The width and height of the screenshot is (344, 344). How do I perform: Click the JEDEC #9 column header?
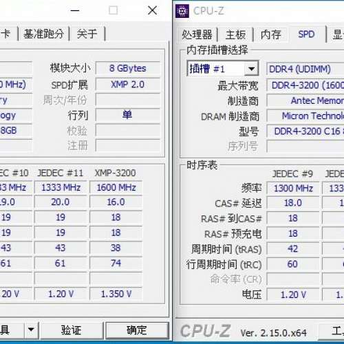(x=292, y=174)
